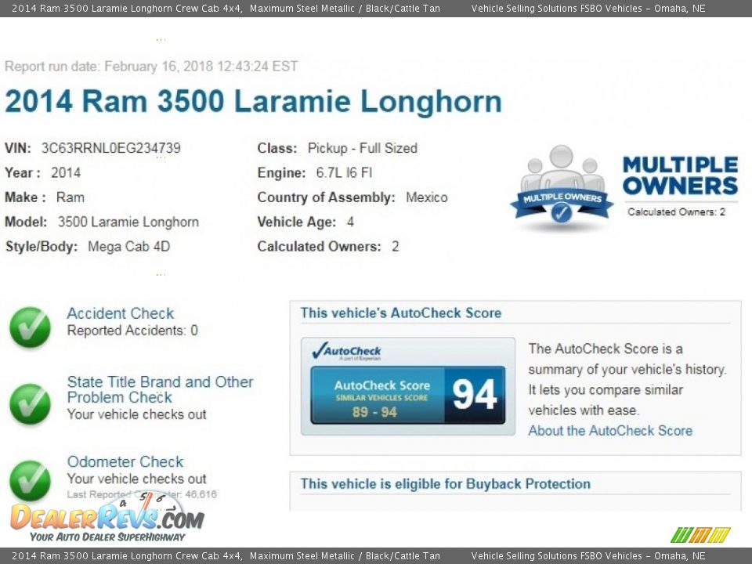
Task: Click the Calculated Owners value in the spec list
Action: coord(395,247)
